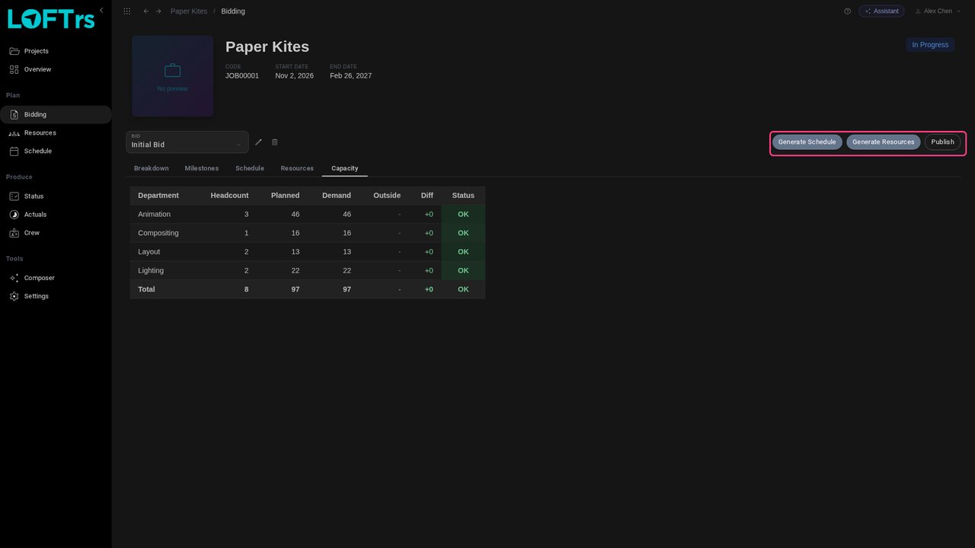Viewport: 975px width, 548px height.
Task: Open the Assistant panel
Action: (x=881, y=11)
